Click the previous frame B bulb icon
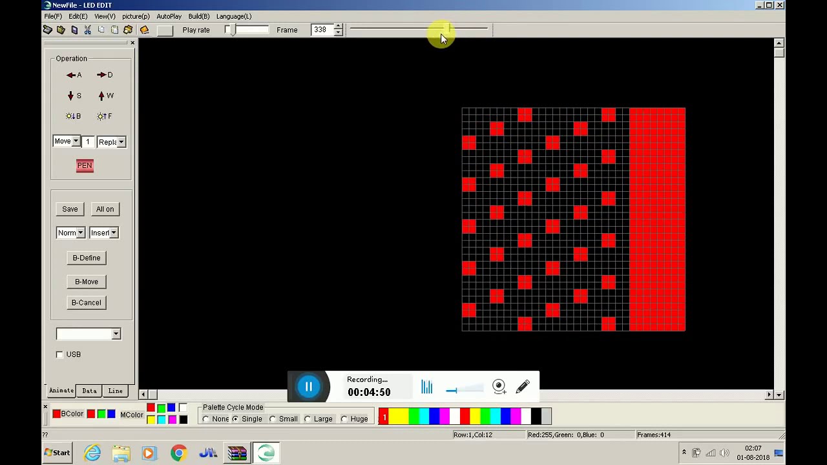The image size is (827, 465). 73,116
